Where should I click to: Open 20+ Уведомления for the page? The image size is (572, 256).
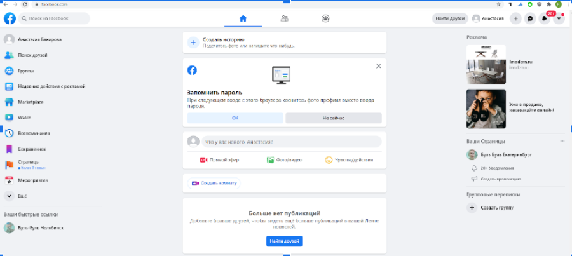tap(497, 168)
